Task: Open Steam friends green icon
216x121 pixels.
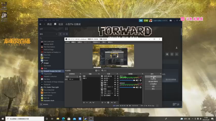Action: [x=146, y=20]
